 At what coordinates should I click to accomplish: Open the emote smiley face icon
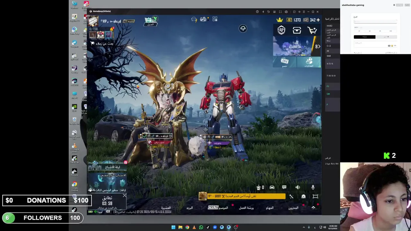303,196
